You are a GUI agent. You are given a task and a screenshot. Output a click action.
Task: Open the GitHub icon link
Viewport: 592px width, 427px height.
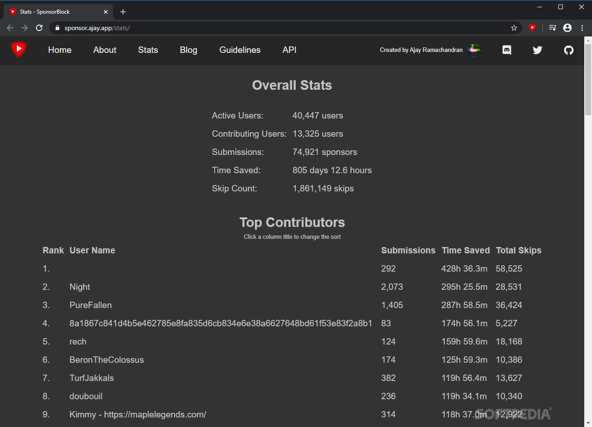click(x=569, y=50)
